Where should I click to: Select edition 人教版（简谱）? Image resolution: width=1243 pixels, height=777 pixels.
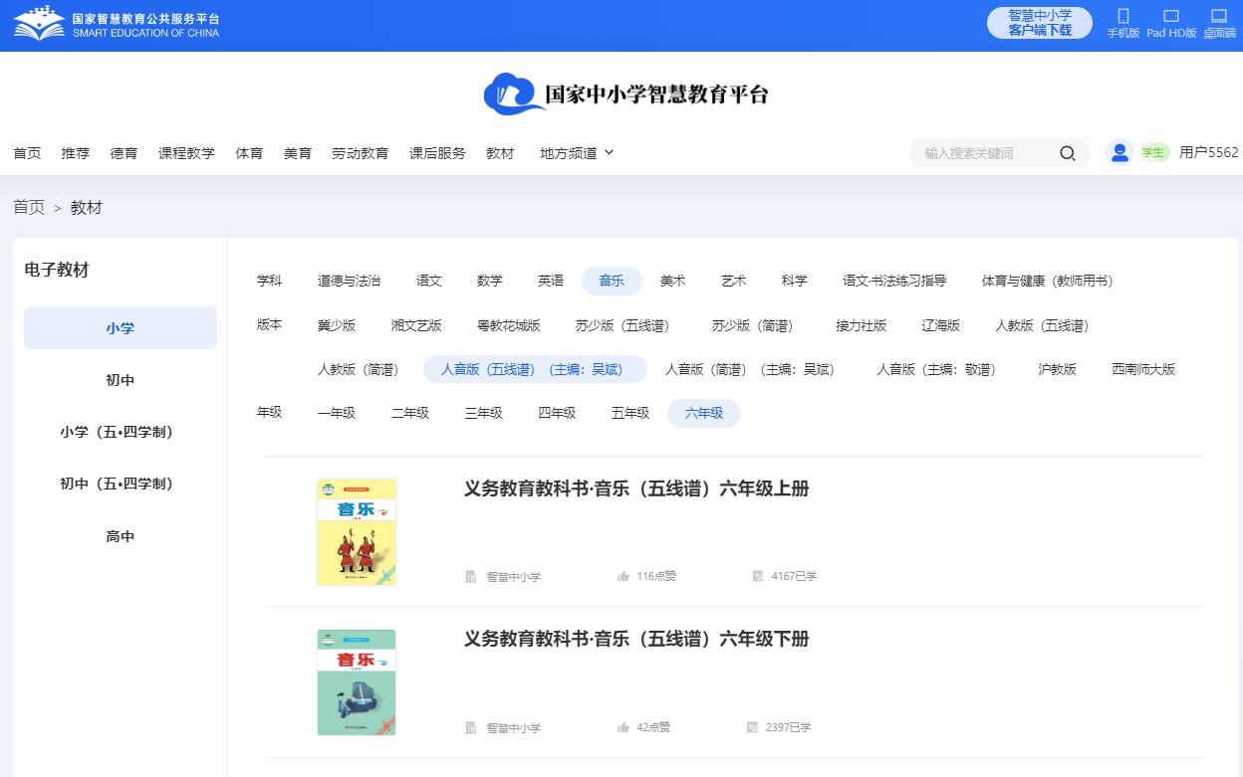362,369
